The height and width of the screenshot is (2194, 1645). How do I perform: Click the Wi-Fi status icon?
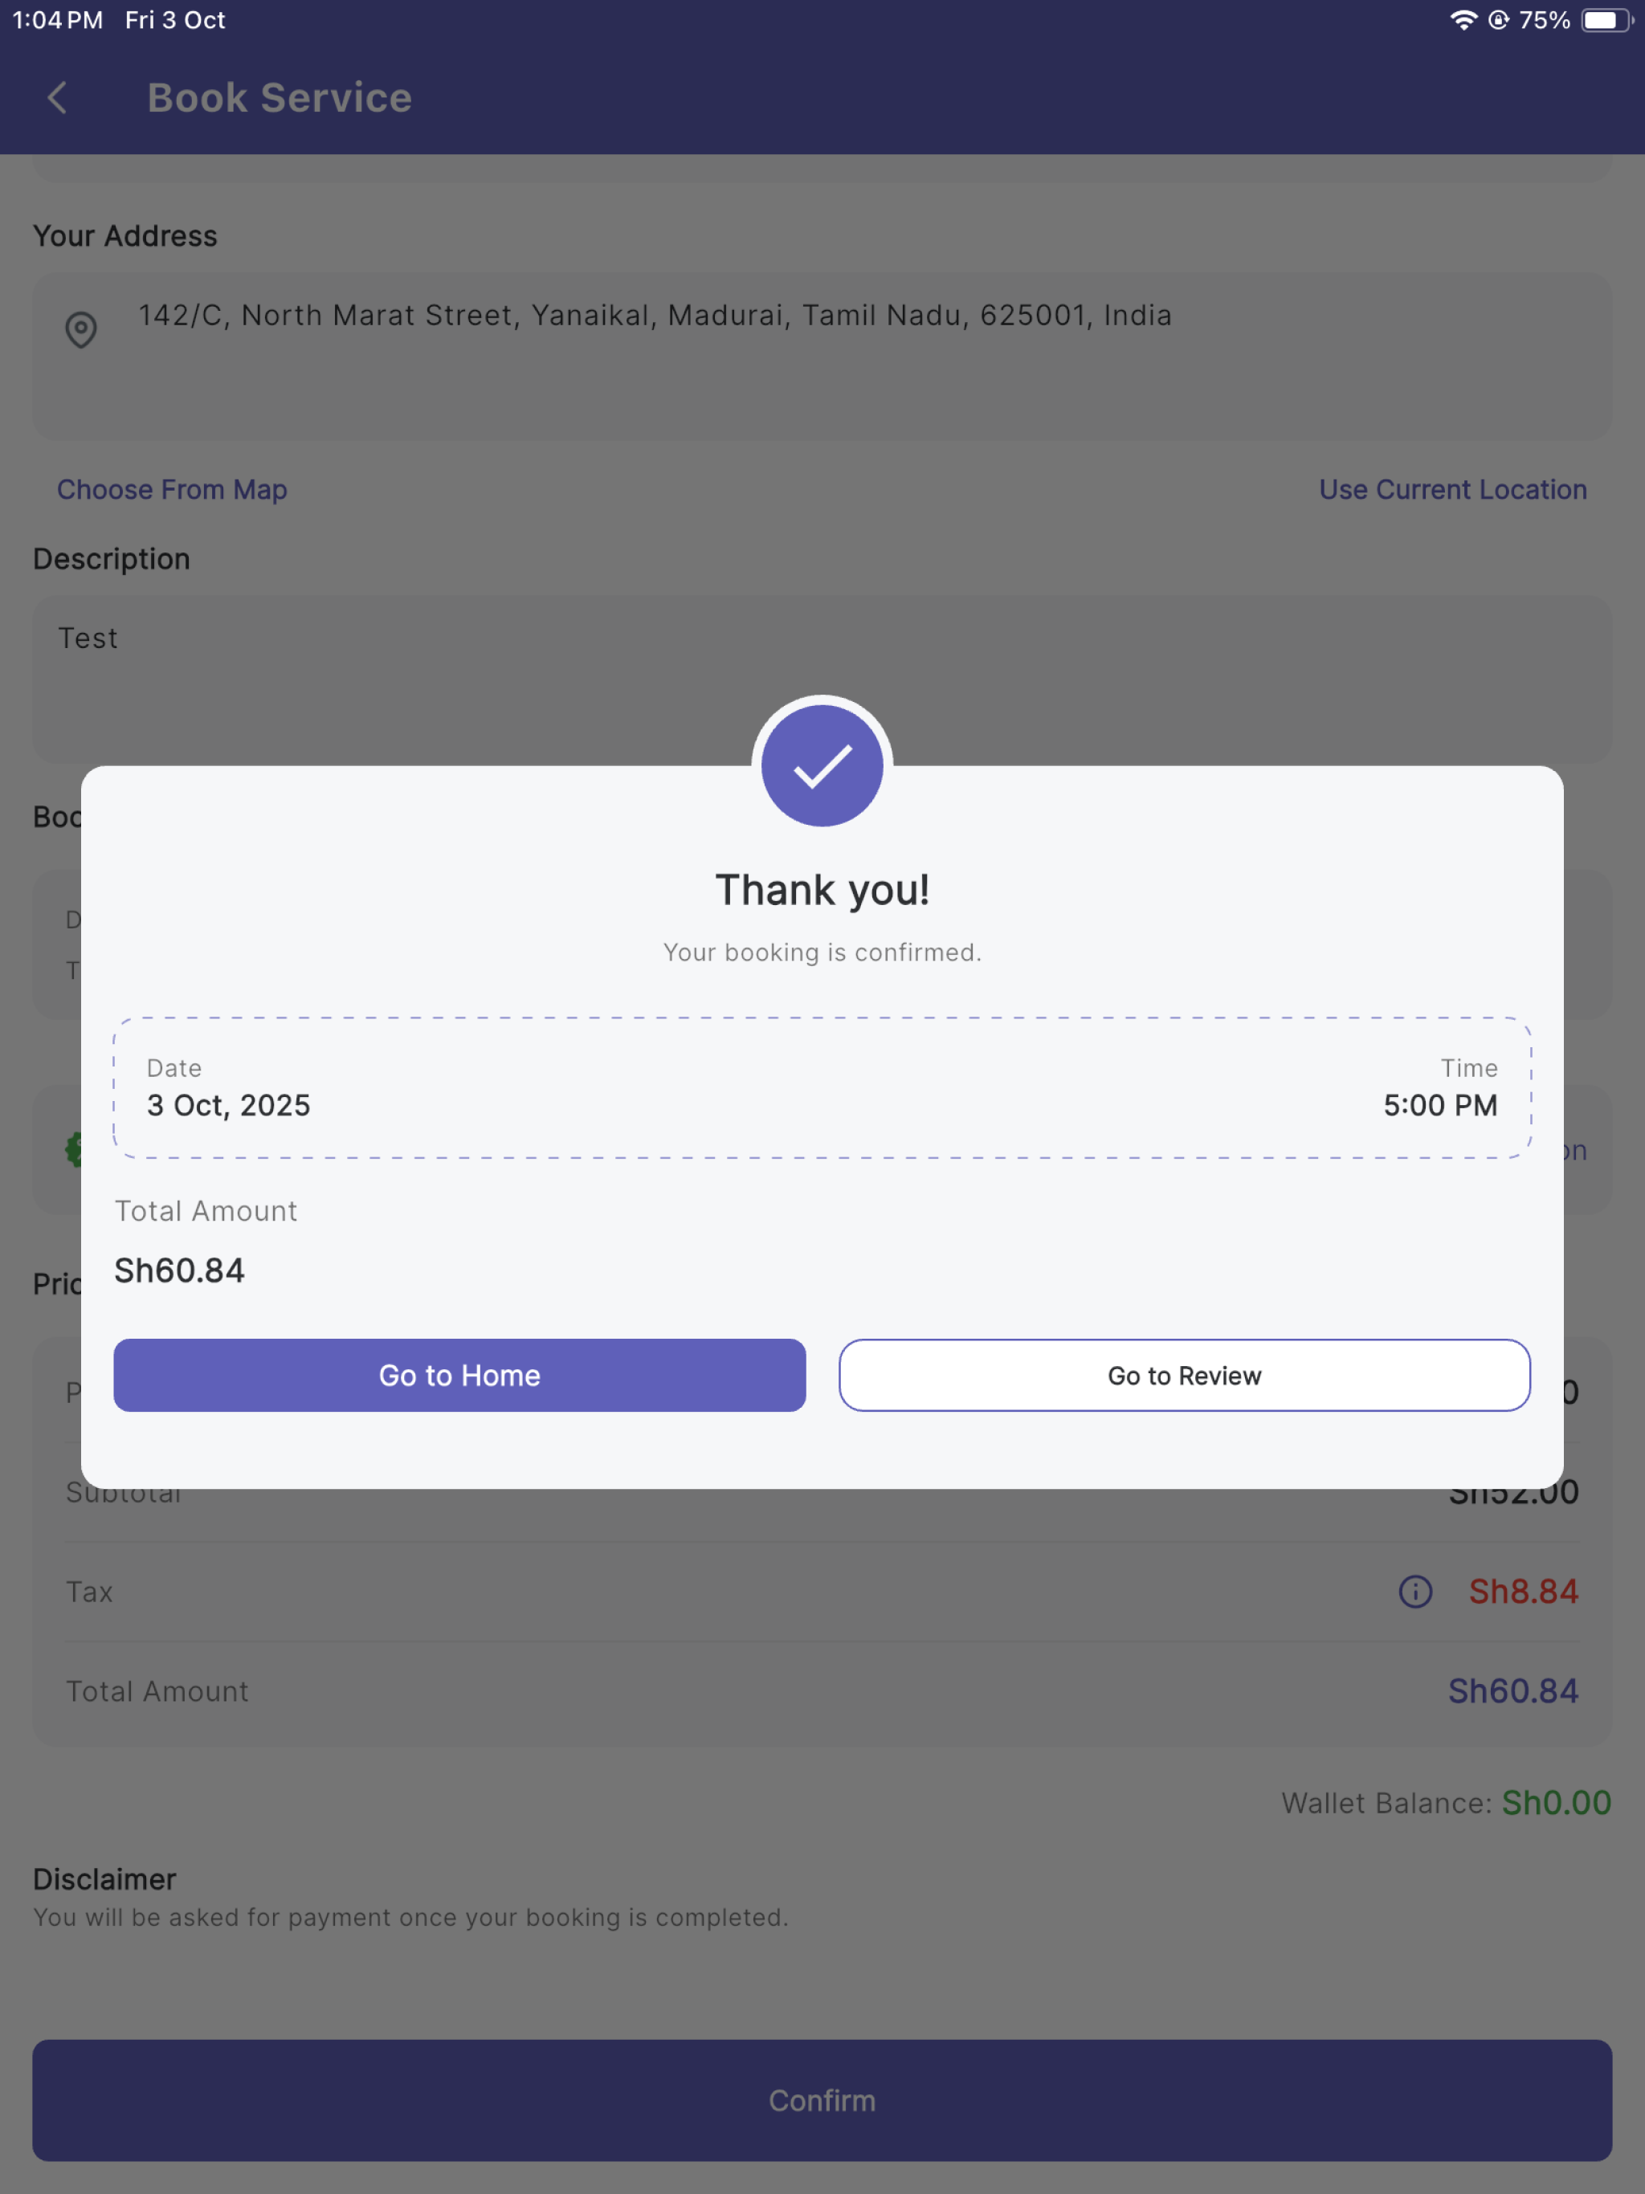click(1463, 21)
